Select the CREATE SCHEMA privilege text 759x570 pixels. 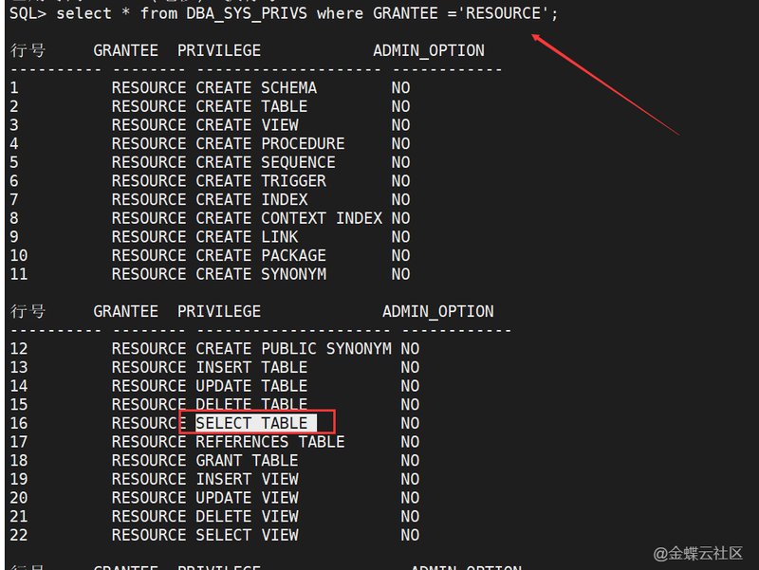pyautogui.click(x=256, y=87)
